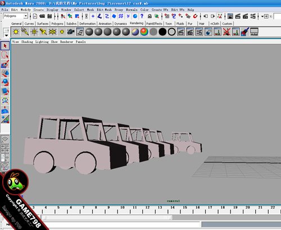Enable Select by object type mode
This screenshot has height=230, width=281.
pos(70,16)
